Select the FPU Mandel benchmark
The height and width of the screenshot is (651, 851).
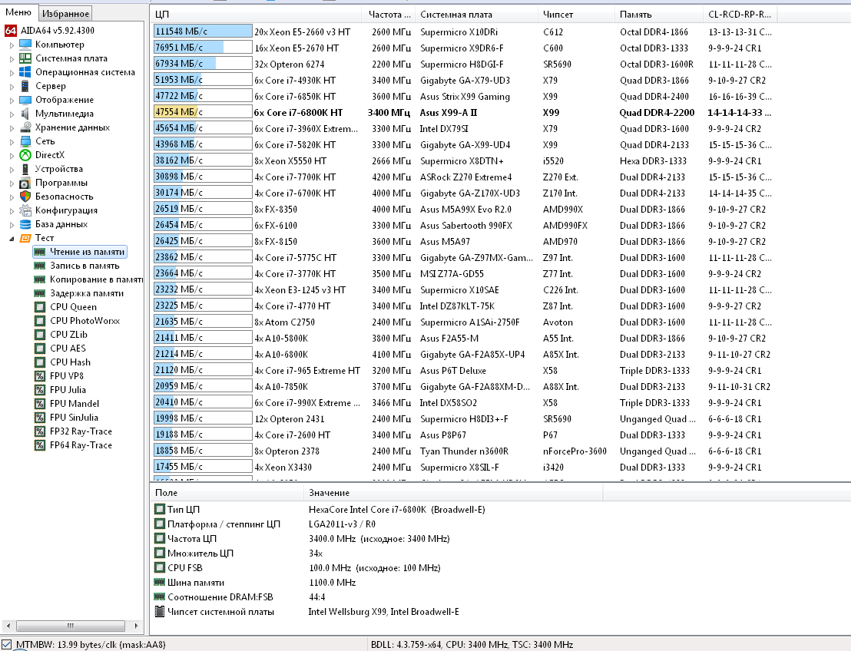point(75,404)
